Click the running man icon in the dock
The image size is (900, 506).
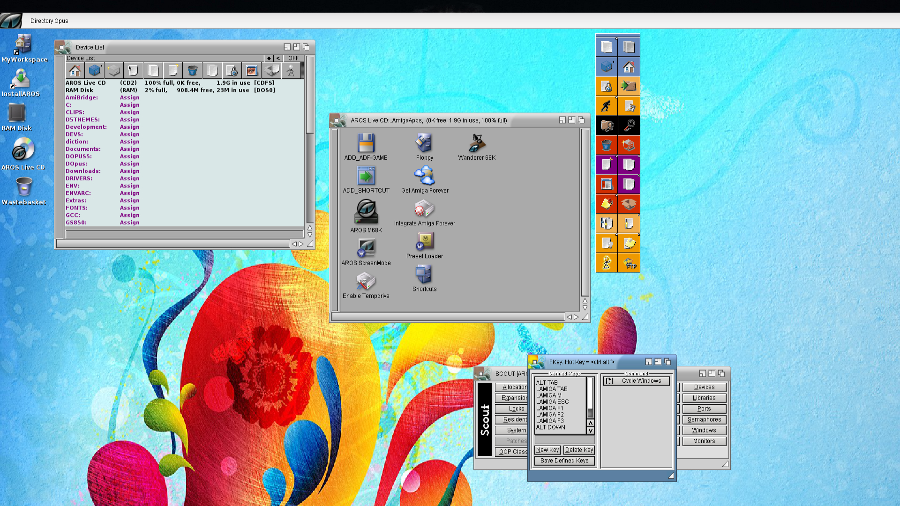607,106
